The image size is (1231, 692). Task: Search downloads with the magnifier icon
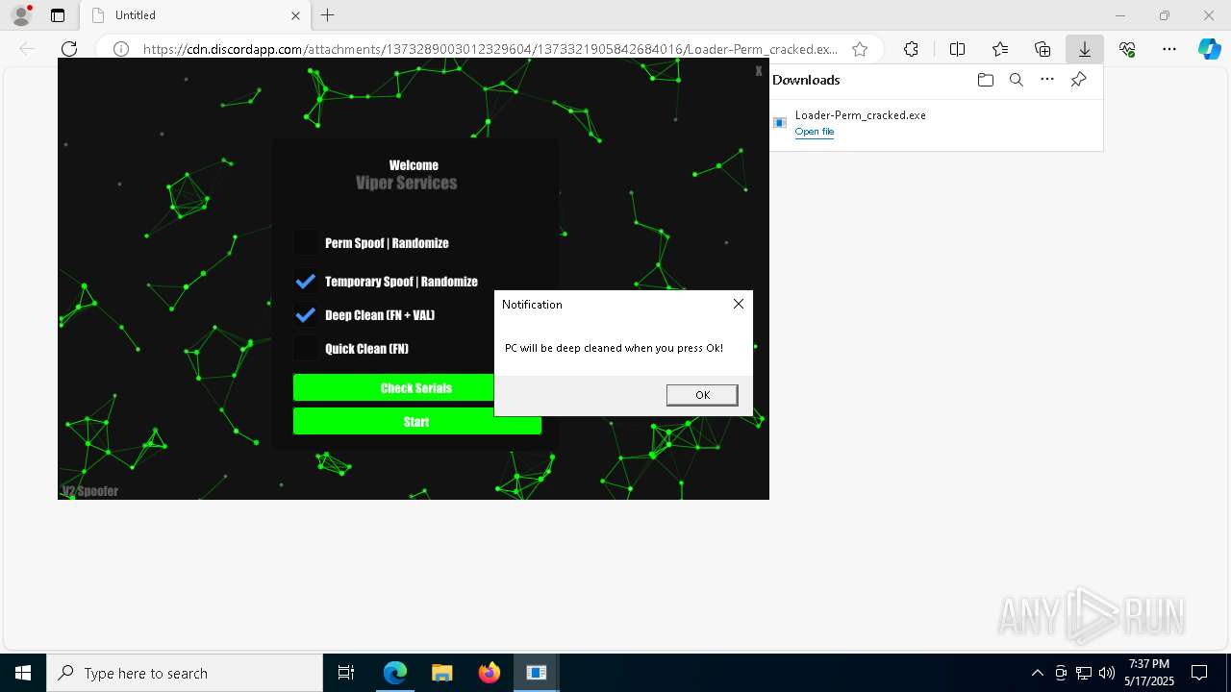[x=1016, y=80]
